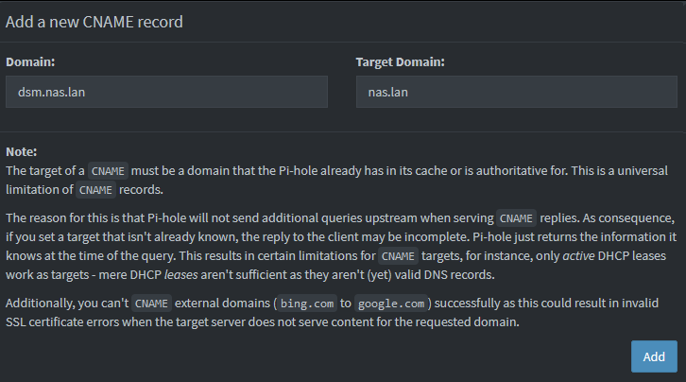Click the word "Additionally" in the last paragraph

(x=40, y=304)
